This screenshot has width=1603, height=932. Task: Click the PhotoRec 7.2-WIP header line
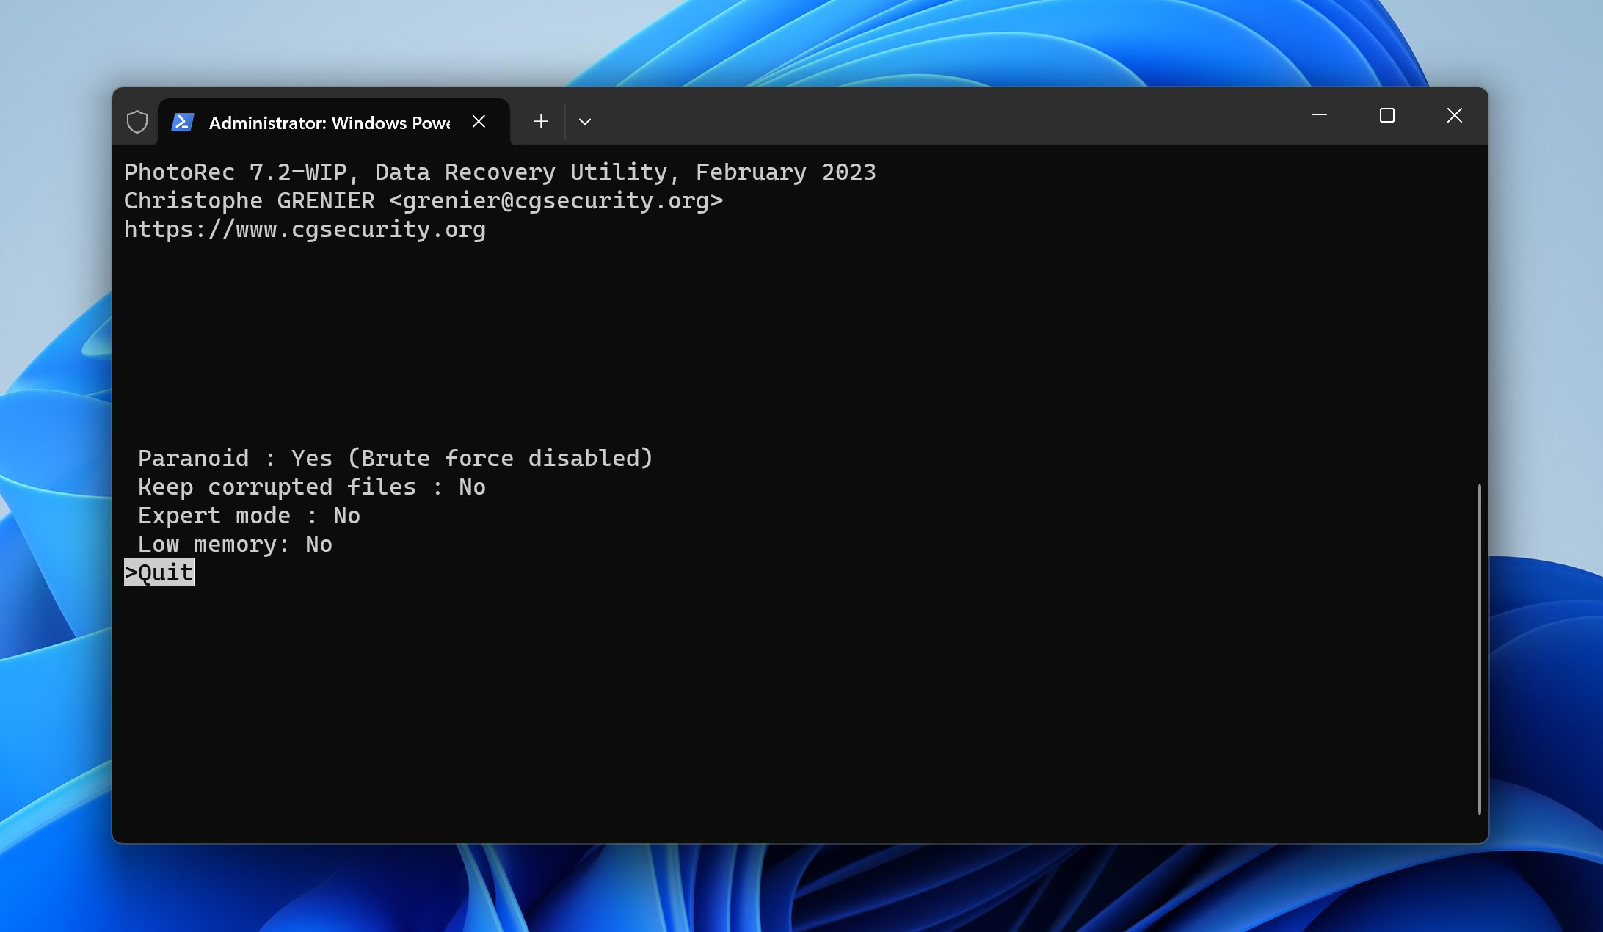[x=500, y=172]
